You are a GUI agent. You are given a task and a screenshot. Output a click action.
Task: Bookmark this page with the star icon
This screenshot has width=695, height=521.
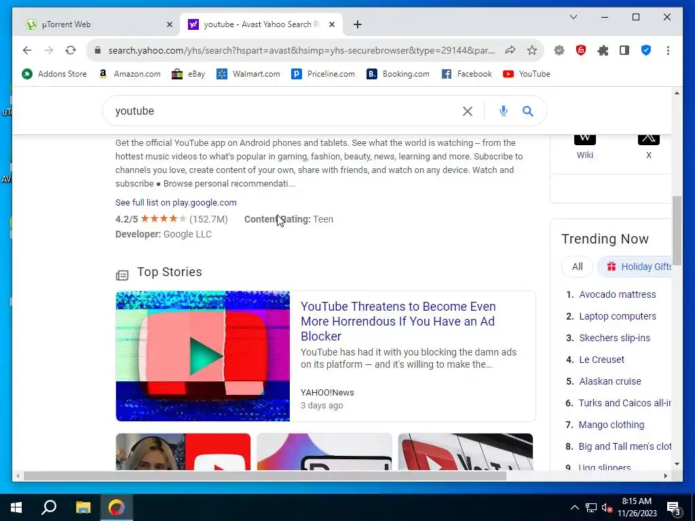[x=532, y=50]
